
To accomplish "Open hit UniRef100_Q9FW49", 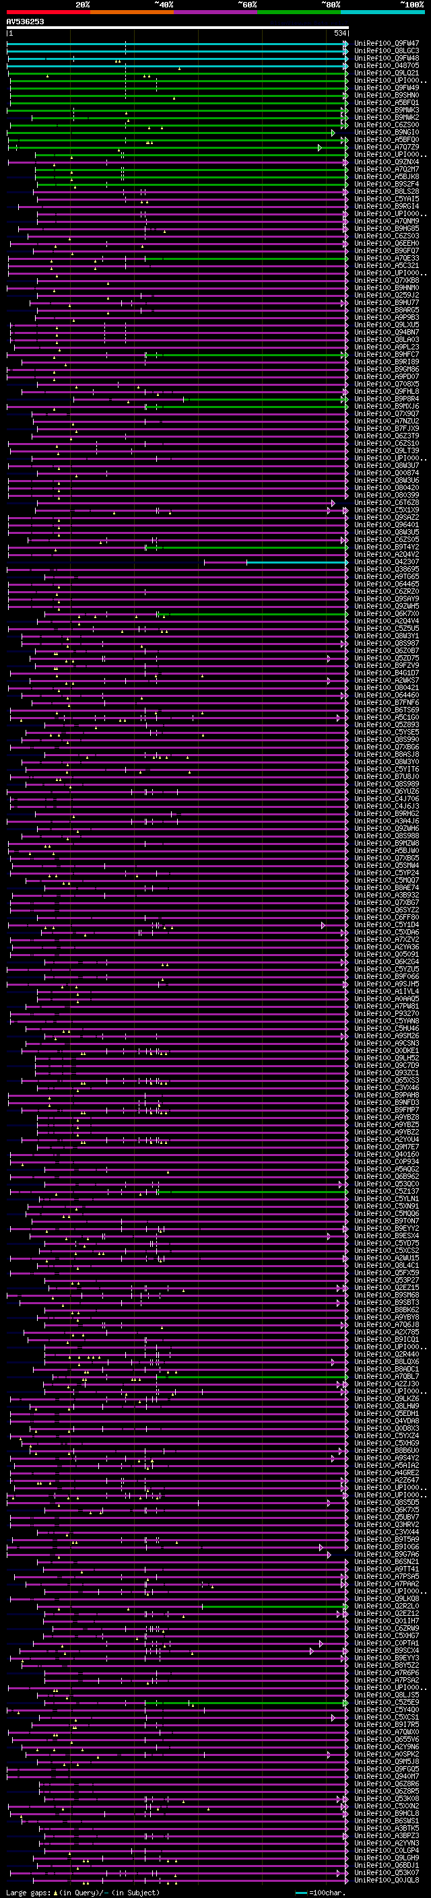I will (387, 88).
